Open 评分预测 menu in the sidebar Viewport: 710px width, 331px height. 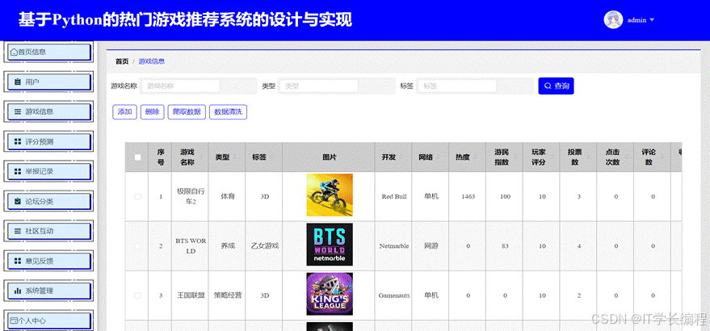[48, 142]
